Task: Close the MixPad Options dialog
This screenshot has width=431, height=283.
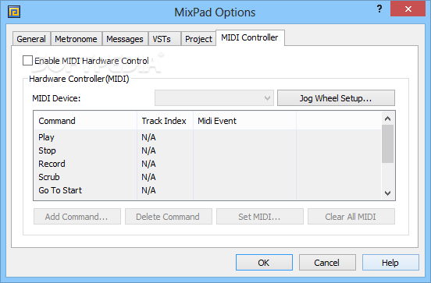Action: pyautogui.click(x=408, y=9)
